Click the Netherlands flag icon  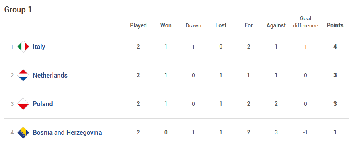coord(23,75)
